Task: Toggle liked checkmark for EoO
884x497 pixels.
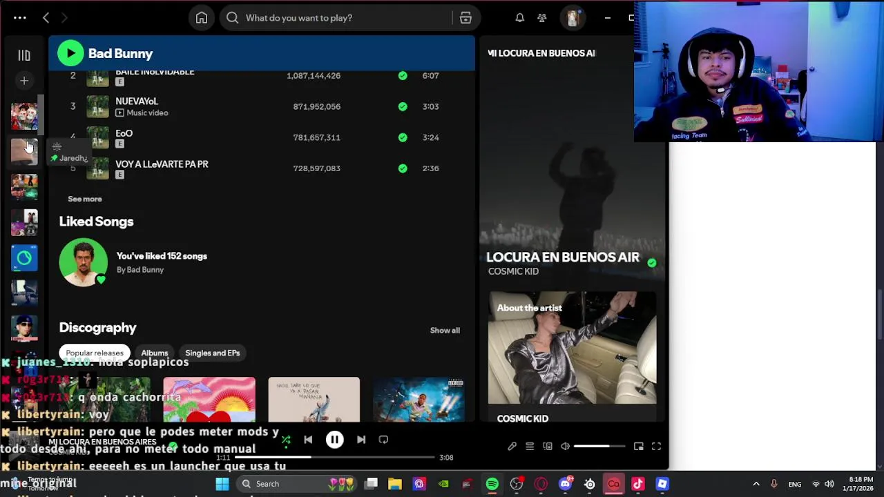Action: pyautogui.click(x=403, y=137)
